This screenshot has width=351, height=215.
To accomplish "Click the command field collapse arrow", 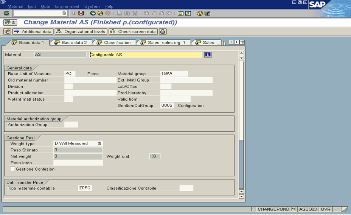I will (73, 13).
